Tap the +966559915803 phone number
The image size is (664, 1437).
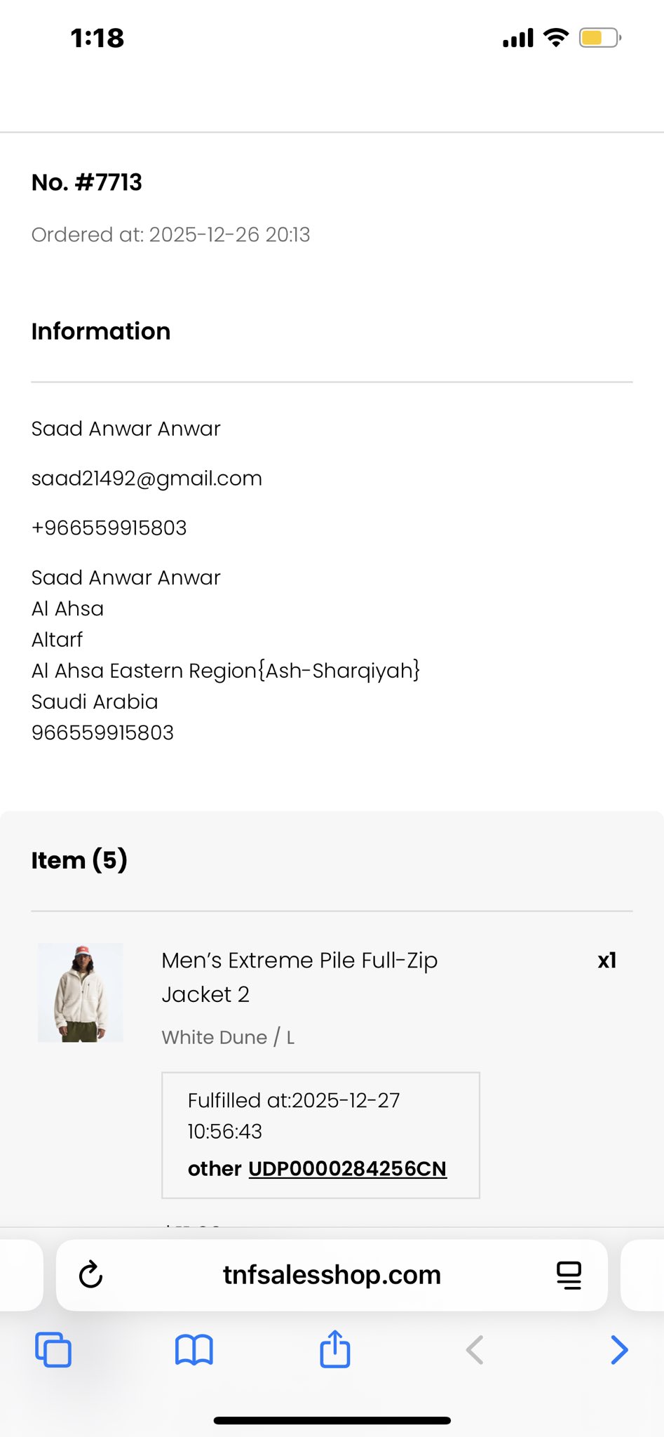tap(109, 528)
